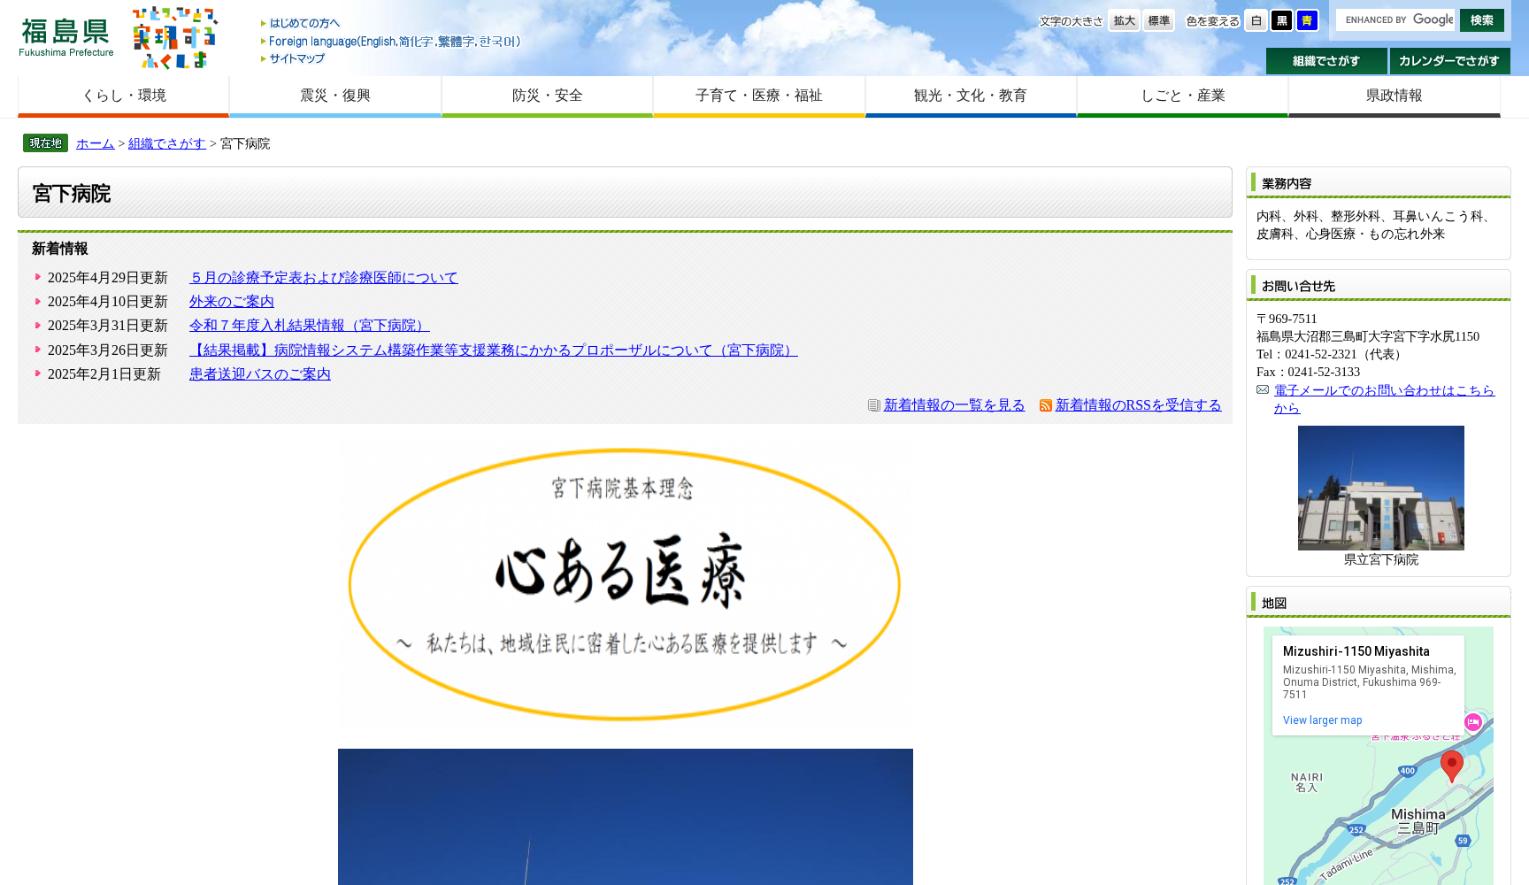
Task: Switch page colors to black with 黒
Action: (1281, 19)
